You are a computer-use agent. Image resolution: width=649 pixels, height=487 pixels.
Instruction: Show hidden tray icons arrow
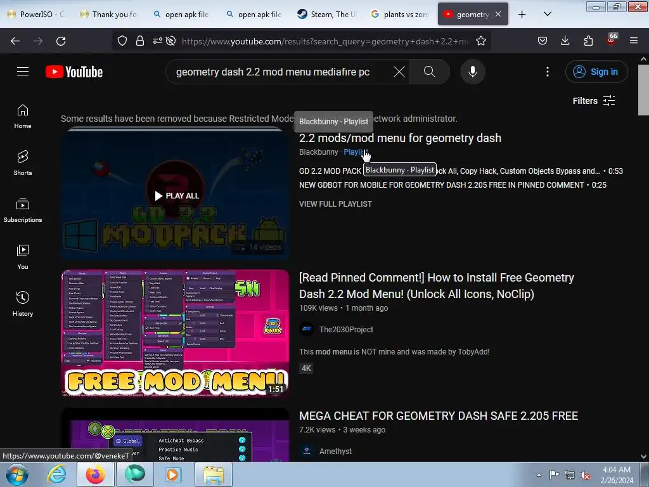pos(539,475)
